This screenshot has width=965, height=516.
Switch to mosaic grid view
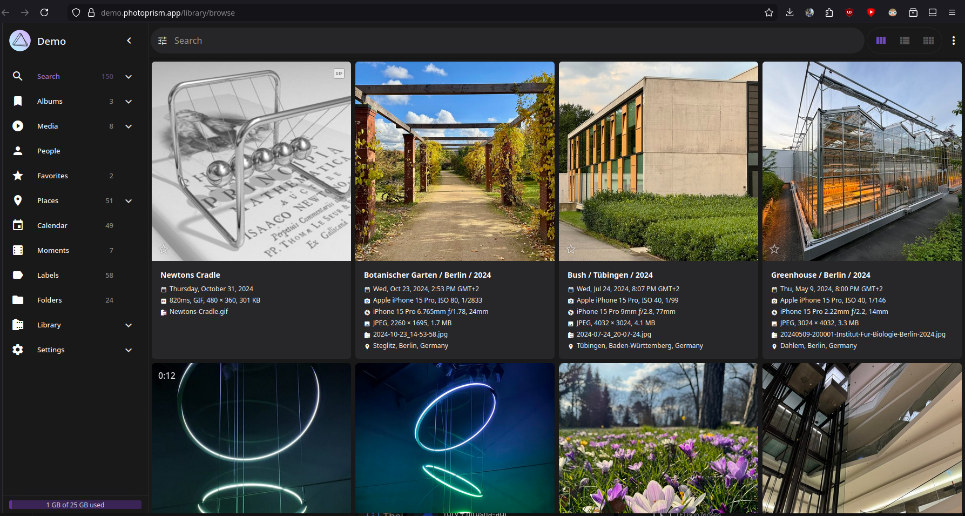(x=928, y=41)
